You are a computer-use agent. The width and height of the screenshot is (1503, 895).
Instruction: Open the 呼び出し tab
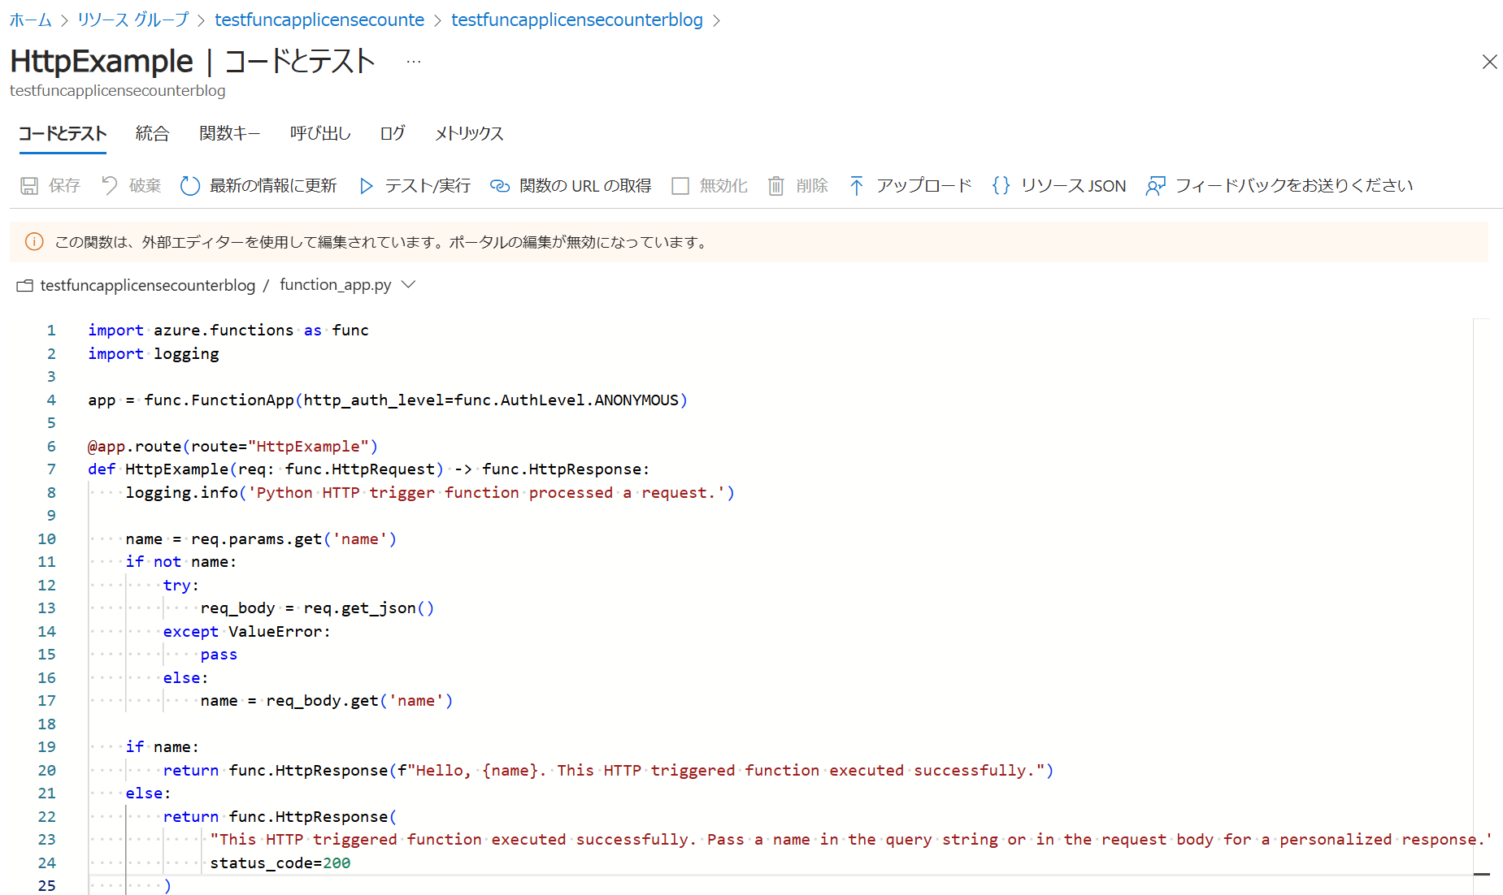(x=320, y=133)
